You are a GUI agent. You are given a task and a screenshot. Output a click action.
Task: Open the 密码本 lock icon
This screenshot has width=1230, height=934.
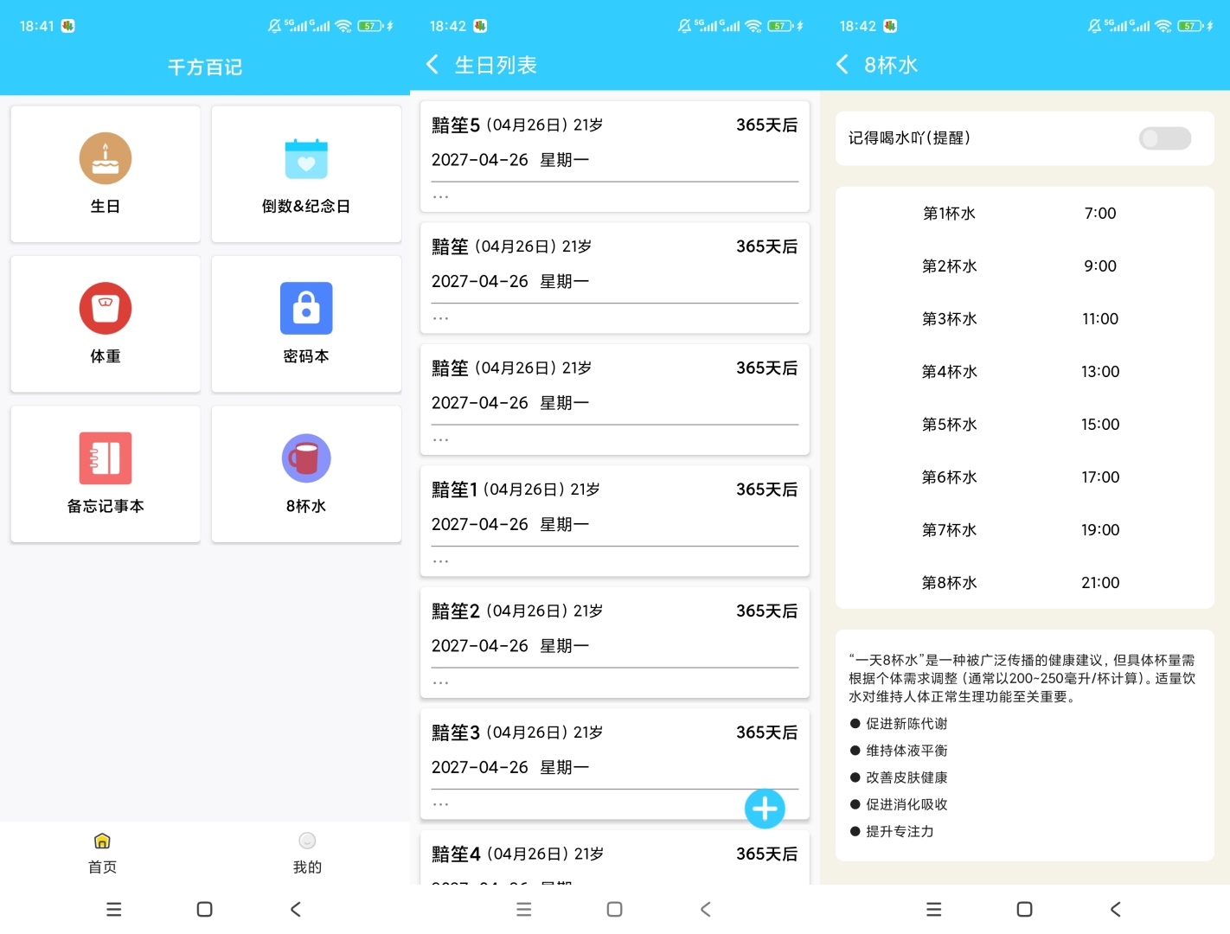point(306,308)
